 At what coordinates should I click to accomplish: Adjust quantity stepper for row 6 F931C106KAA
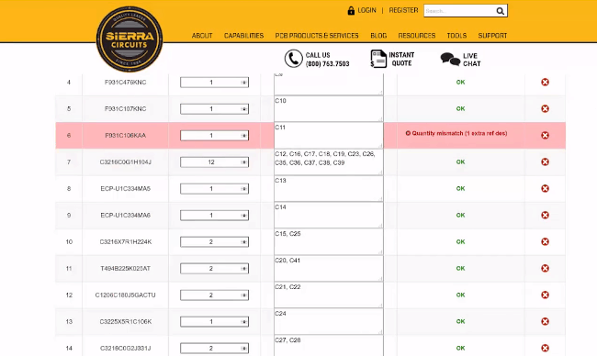coord(243,136)
